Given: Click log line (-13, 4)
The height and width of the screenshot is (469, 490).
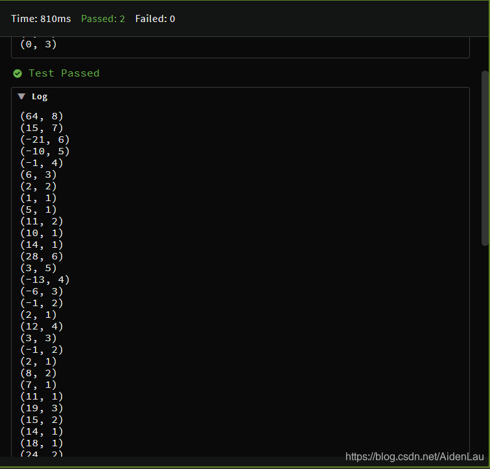Looking at the screenshot, I should point(45,280).
